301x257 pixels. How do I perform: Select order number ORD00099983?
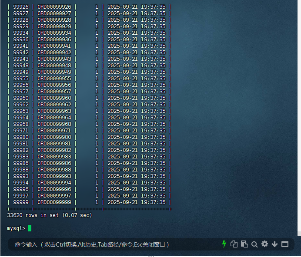[x=54, y=157]
